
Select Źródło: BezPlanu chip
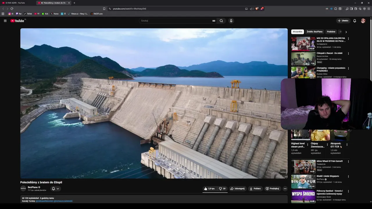pyautogui.click(x=314, y=32)
